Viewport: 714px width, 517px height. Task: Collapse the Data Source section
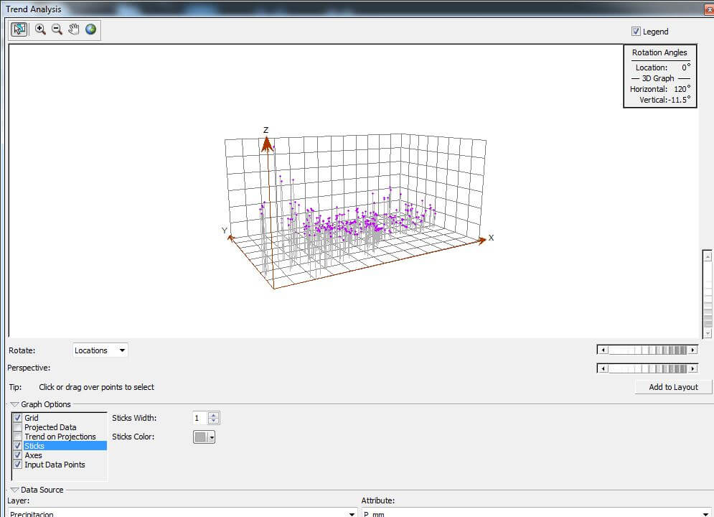click(x=14, y=490)
